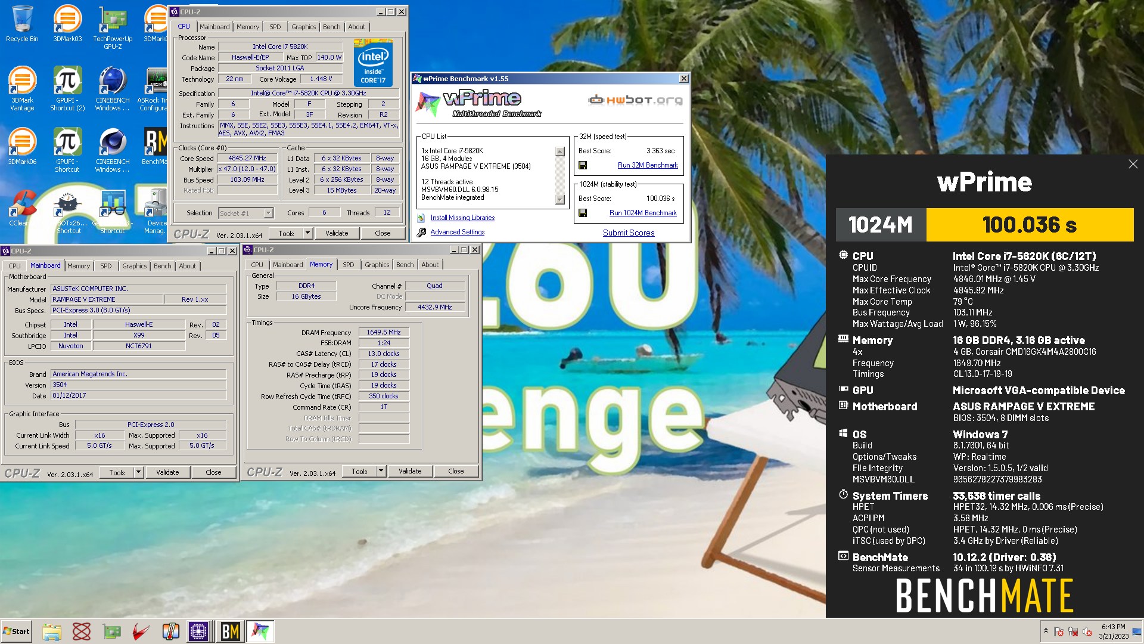Close the BenchMate result overlay with X
The height and width of the screenshot is (644, 1144).
coord(1133,164)
